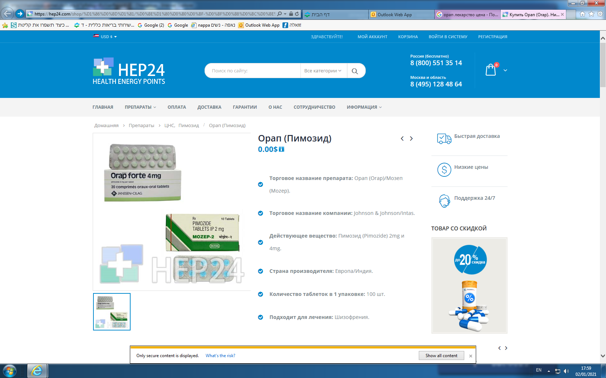
Task: Open ДОСТАВКА menu item
Action: point(209,107)
